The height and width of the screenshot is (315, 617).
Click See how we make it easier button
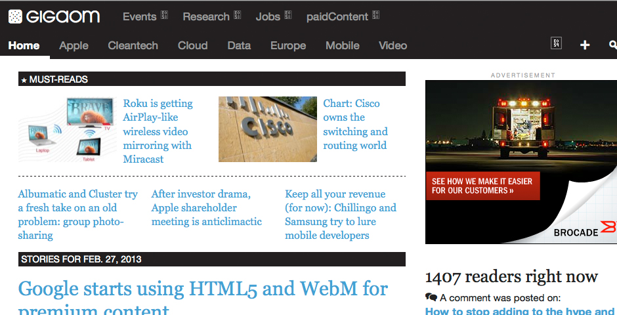483,186
